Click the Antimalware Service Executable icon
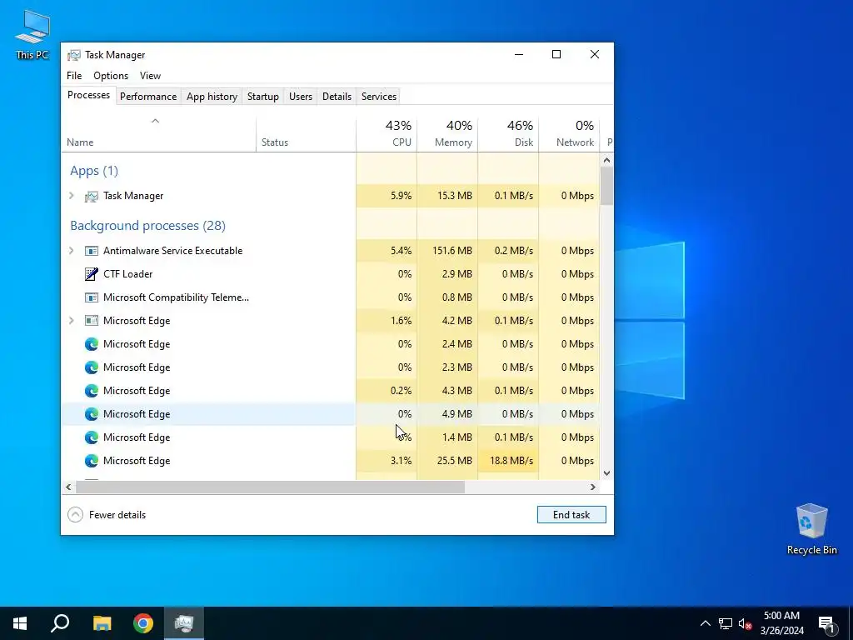The height and width of the screenshot is (640, 853). tap(92, 251)
